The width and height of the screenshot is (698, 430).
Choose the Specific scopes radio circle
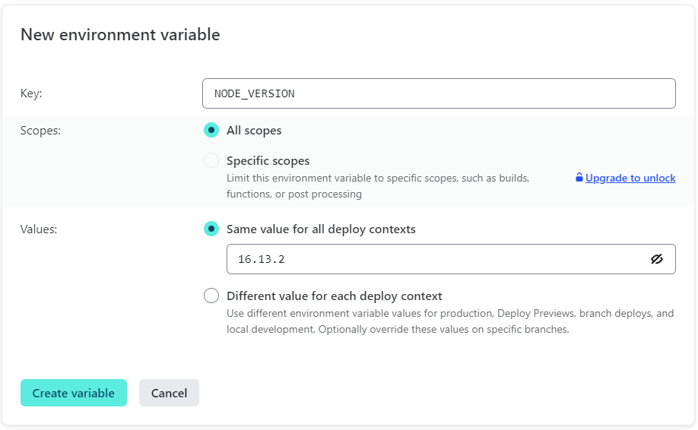pyautogui.click(x=211, y=160)
